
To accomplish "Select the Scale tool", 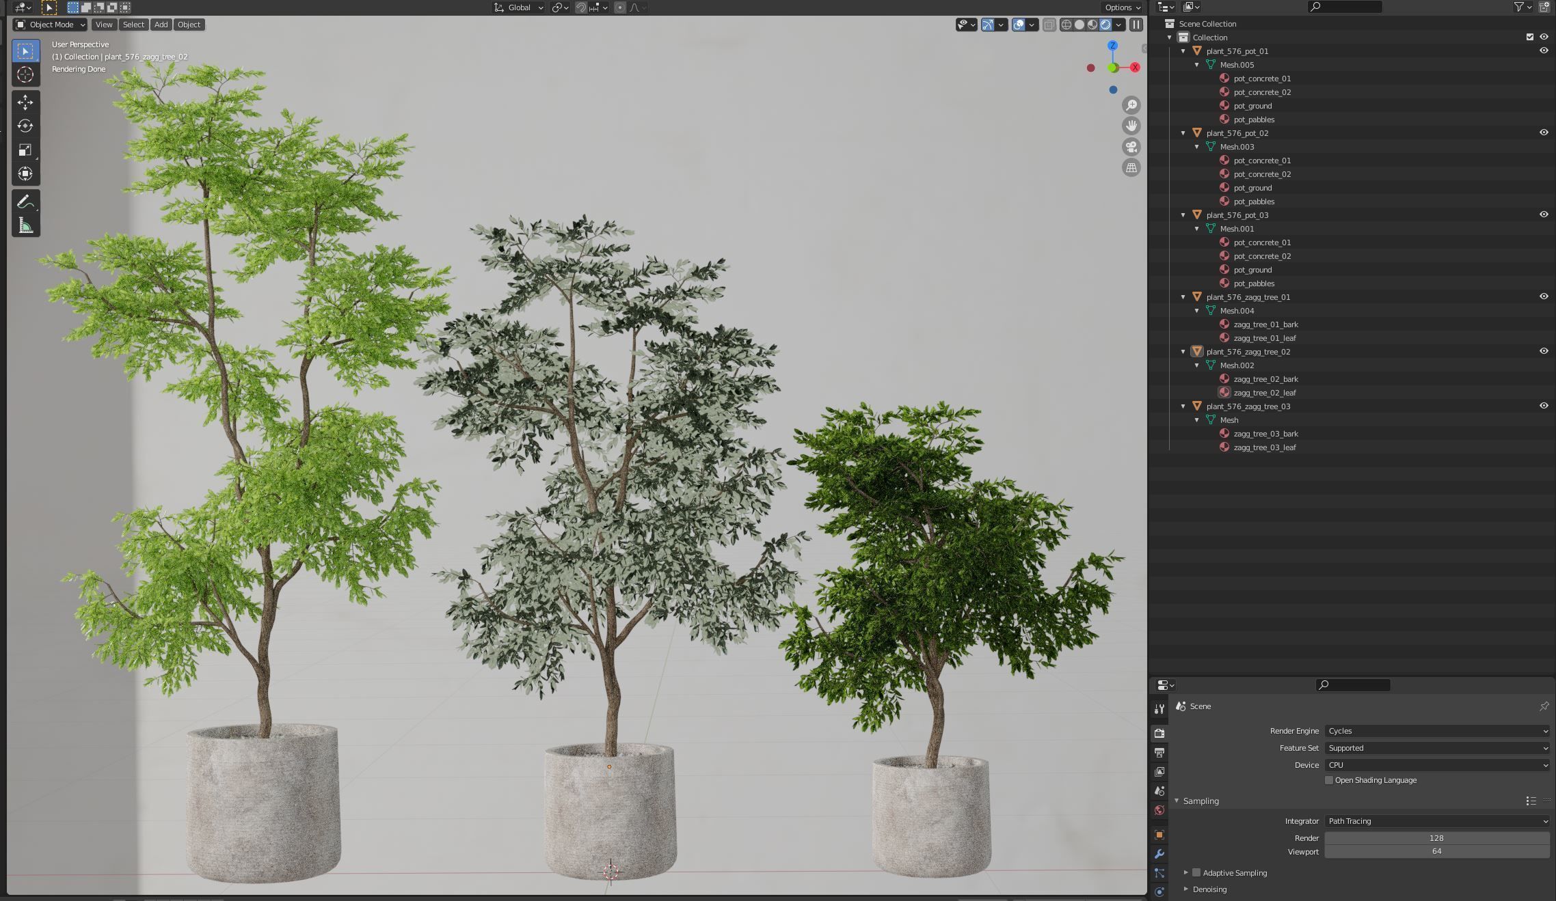I will (25, 150).
